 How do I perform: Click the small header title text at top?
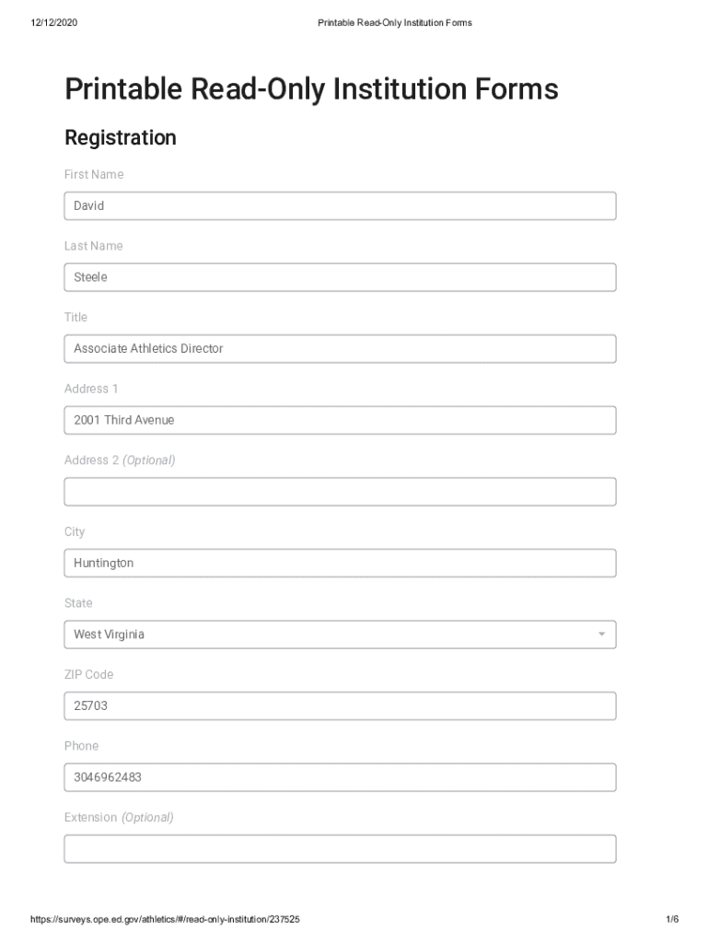394,22
